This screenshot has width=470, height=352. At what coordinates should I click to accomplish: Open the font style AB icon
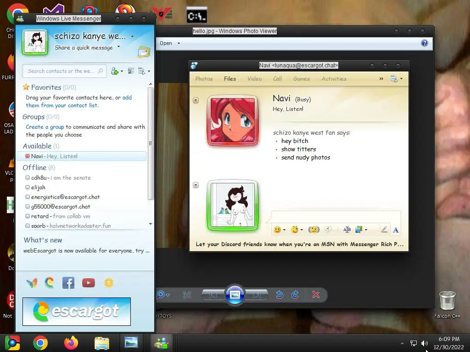tap(347, 230)
